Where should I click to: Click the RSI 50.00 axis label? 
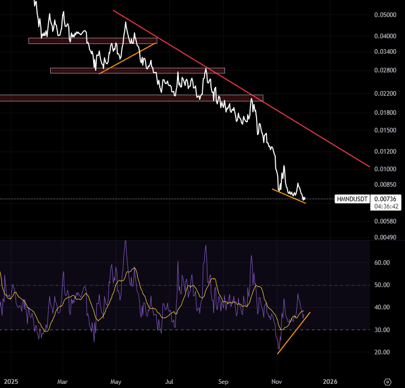click(x=382, y=285)
